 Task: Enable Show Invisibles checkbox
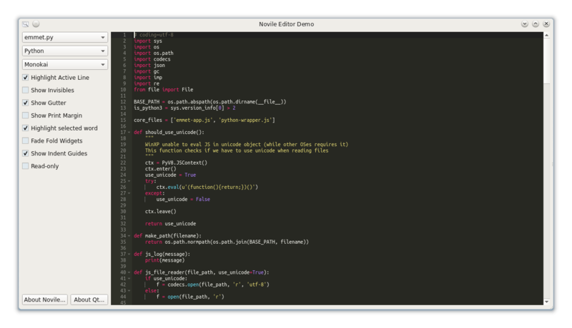(26, 90)
